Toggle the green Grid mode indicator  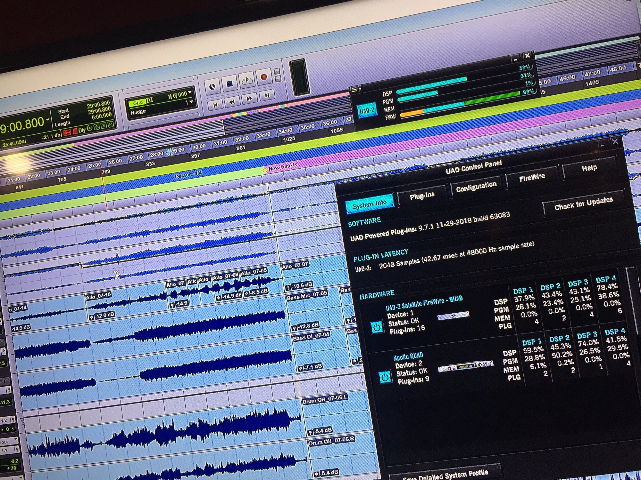coord(138,103)
